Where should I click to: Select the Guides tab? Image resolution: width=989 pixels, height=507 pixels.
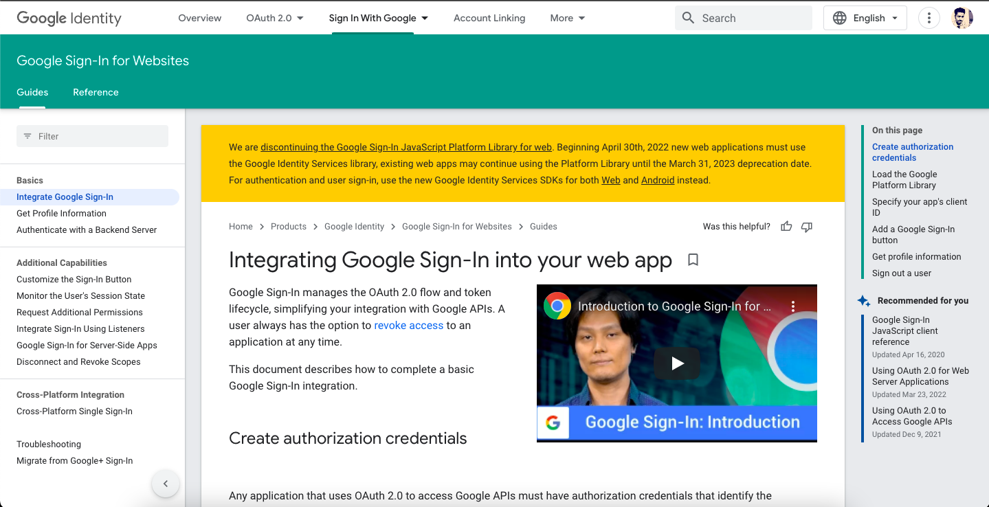tap(32, 92)
